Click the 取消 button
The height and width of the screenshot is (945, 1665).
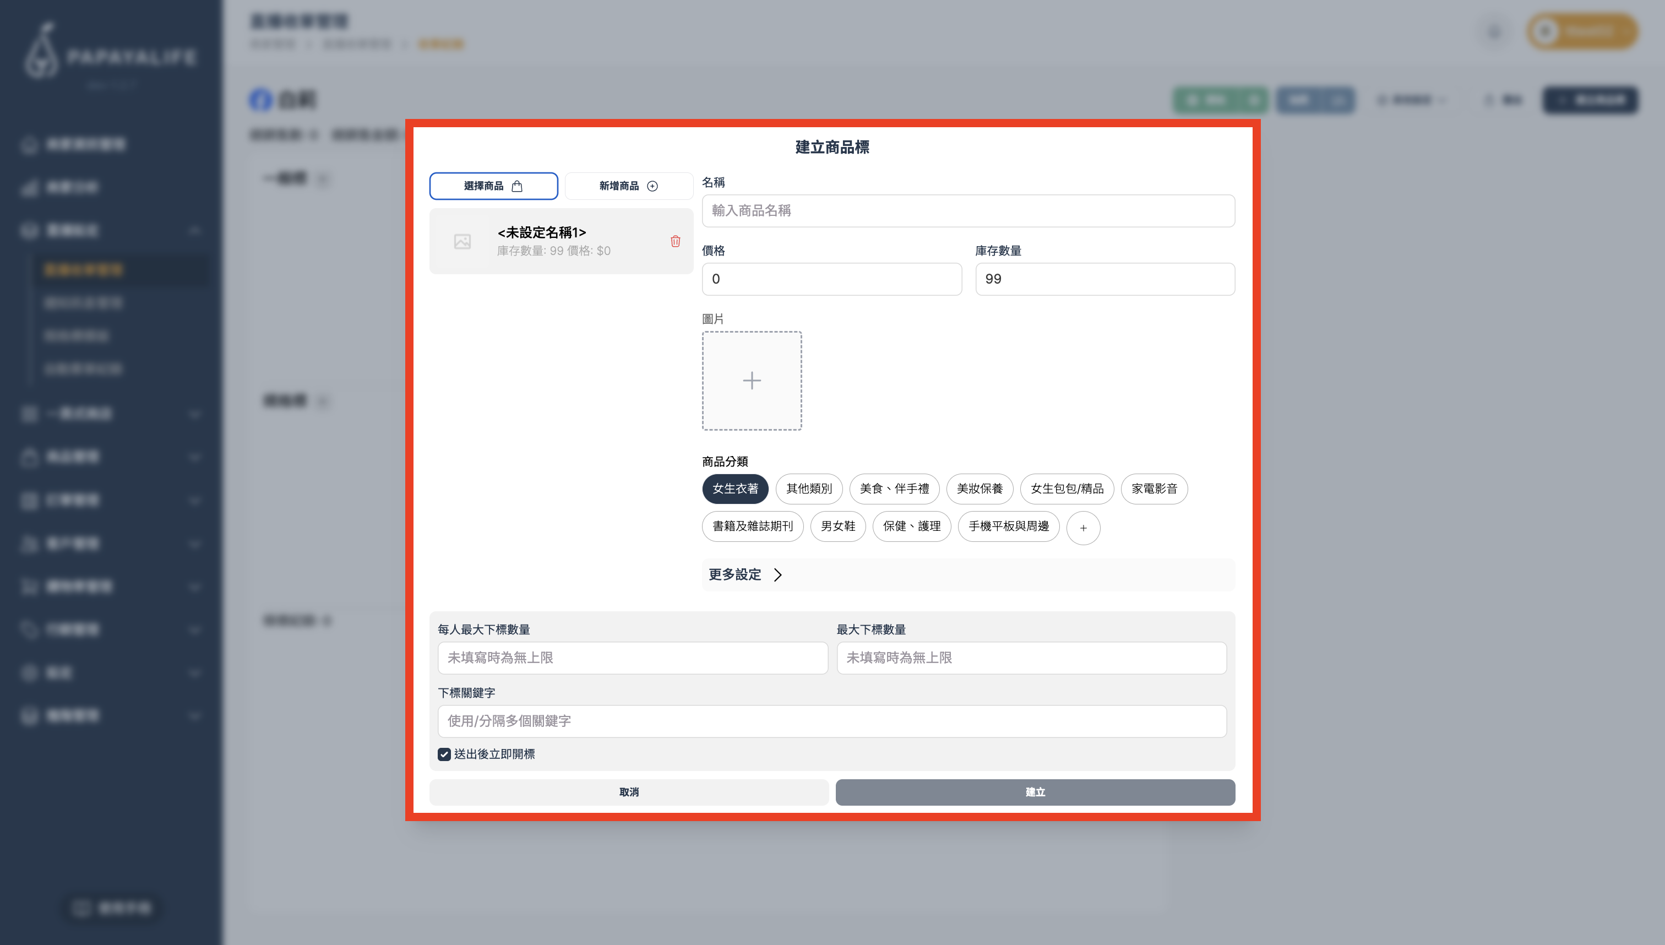pyautogui.click(x=629, y=792)
